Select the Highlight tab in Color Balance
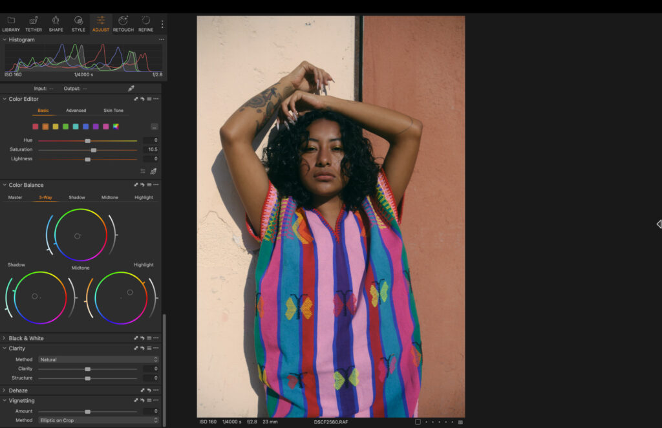 (143, 197)
